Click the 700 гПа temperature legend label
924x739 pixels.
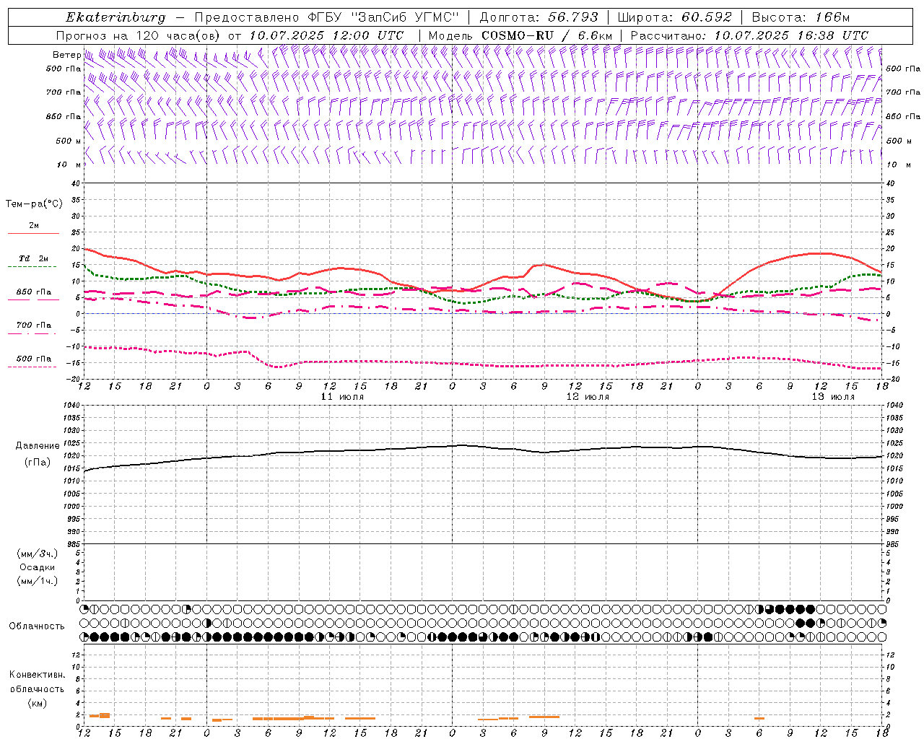[x=34, y=325]
